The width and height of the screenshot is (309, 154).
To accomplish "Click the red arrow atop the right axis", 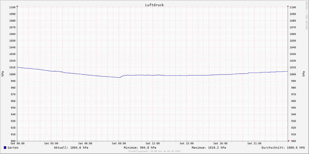I will [x=288, y=6].
